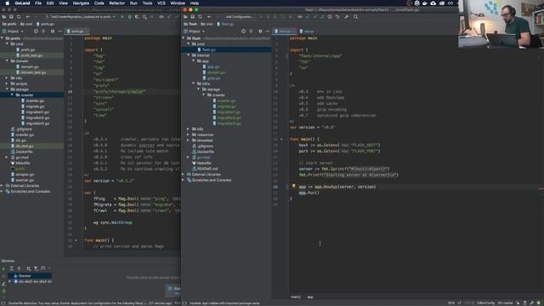The height and width of the screenshot is (306, 544).
Task: Click the filter icon in Services toolbar
Action: point(36,269)
